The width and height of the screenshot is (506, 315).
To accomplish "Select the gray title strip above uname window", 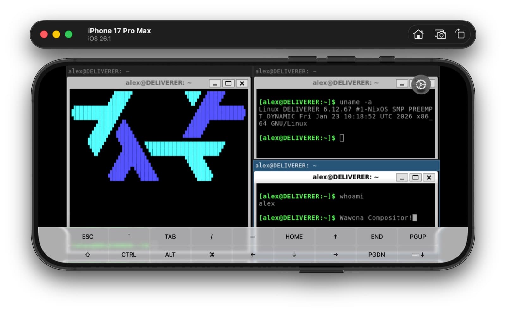I will tap(346, 71).
